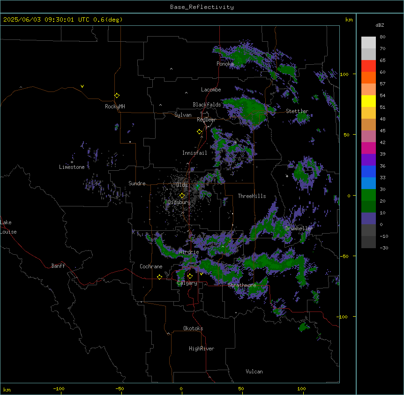Click the Sundre city label
Image resolution: width=404 pixels, height=395 pixels.
137,183
